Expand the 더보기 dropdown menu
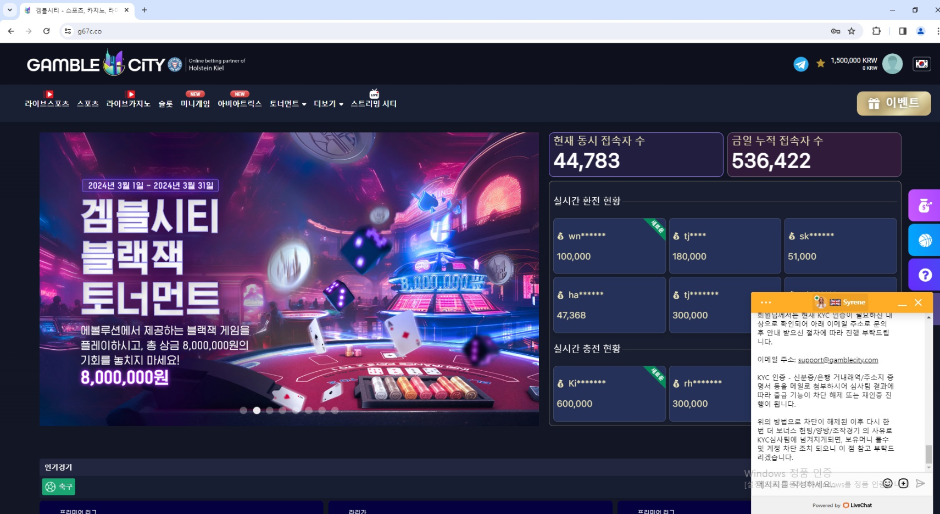This screenshot has width=940, height=514. coord(329,103)
